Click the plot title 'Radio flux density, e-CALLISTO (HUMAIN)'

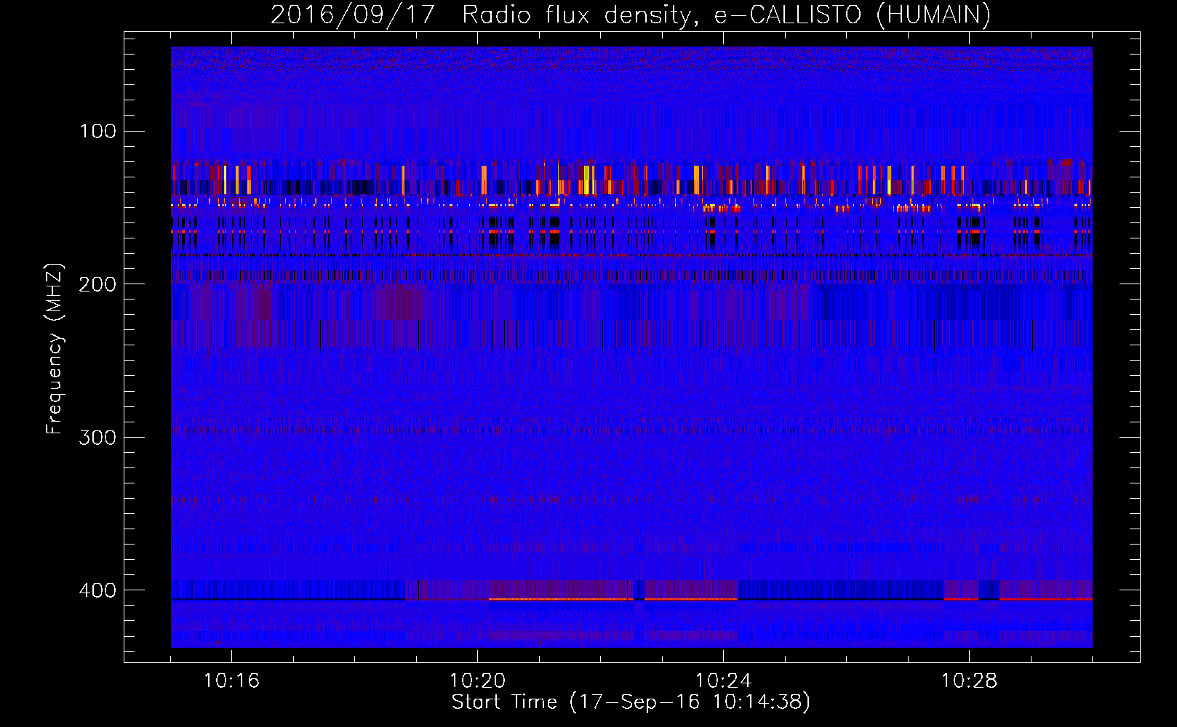click(726, 15)
